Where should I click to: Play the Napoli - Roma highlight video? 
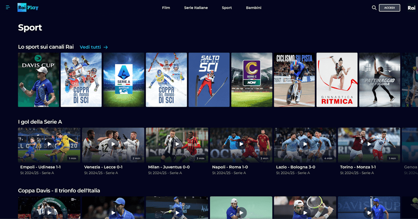click(x=241, y=145)
